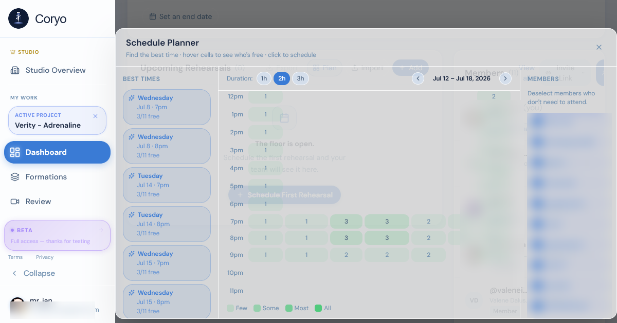This screenshot has height=323, width=617.
Task: Select the 9pm third-column cell showing 2
Action: (346, 255)
